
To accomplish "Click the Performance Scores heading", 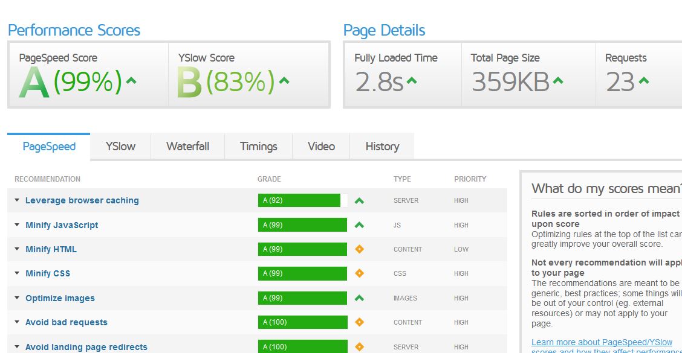I will click(x=74, y=30).
